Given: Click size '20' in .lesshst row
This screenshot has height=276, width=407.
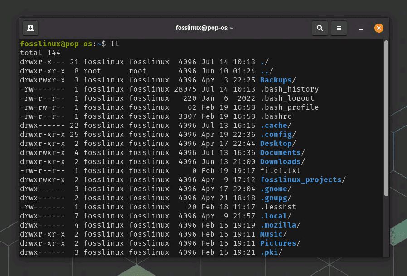Looking at the screenshot, I should click(x=192, y=207).
